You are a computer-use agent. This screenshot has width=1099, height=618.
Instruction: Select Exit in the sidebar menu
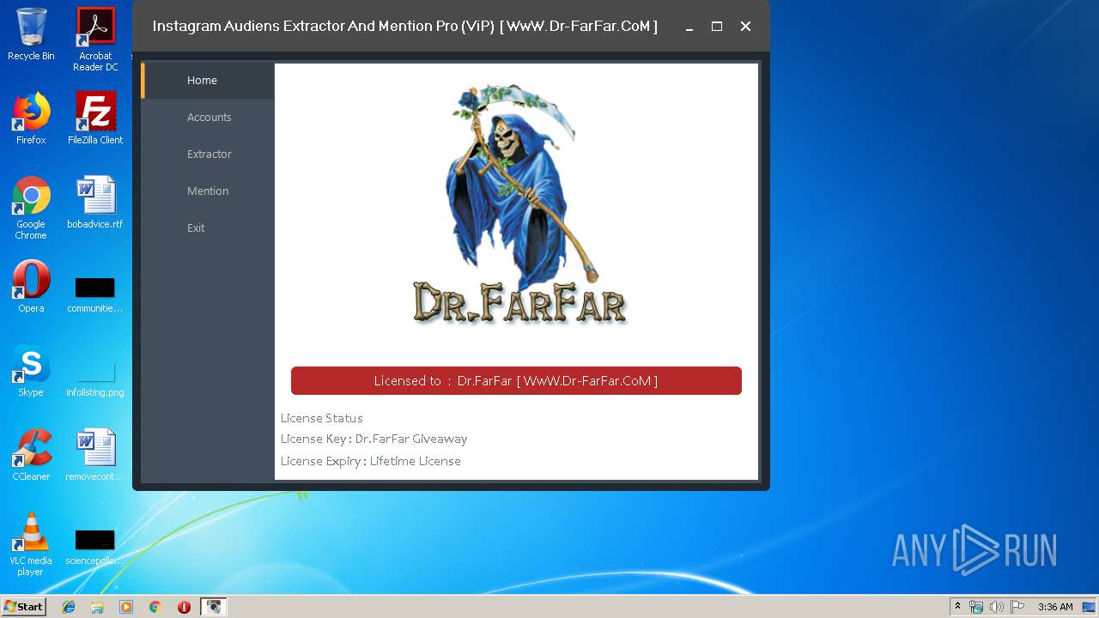pyautogui.click(x=208, y=228)
